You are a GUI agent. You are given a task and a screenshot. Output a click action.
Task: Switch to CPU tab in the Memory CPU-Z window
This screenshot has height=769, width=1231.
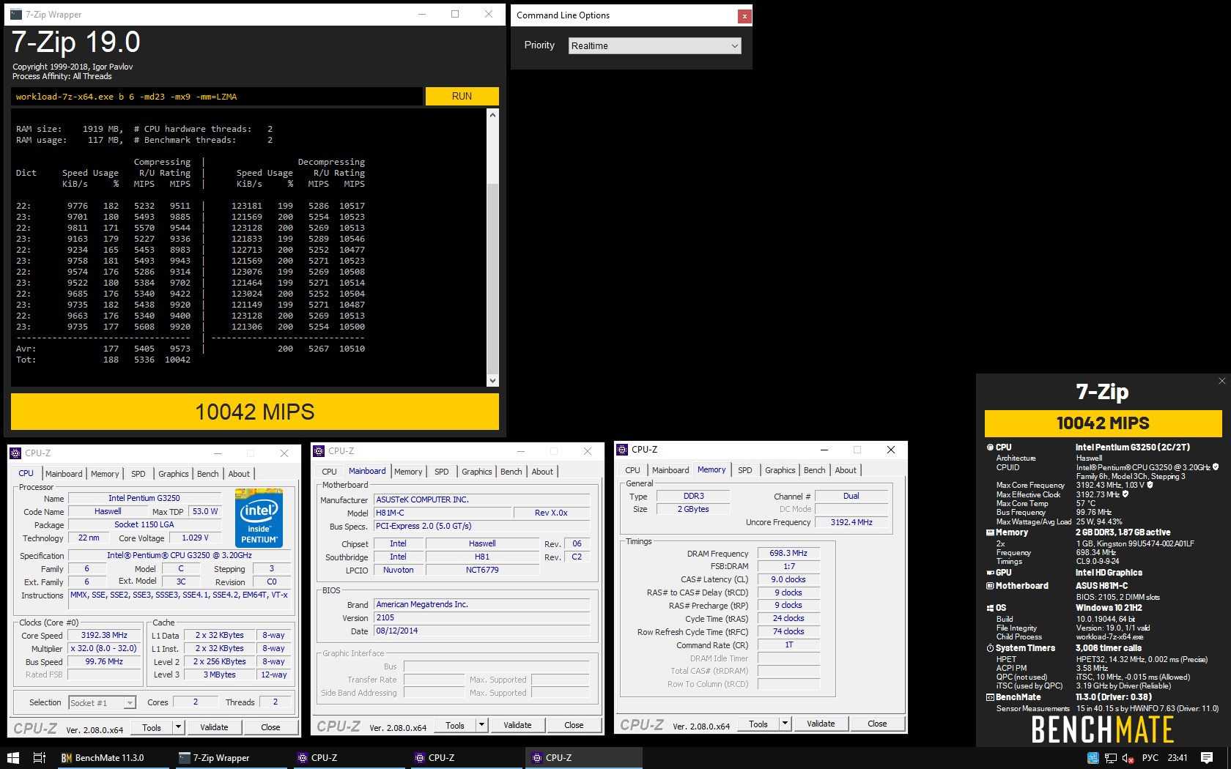pos(633,470)
